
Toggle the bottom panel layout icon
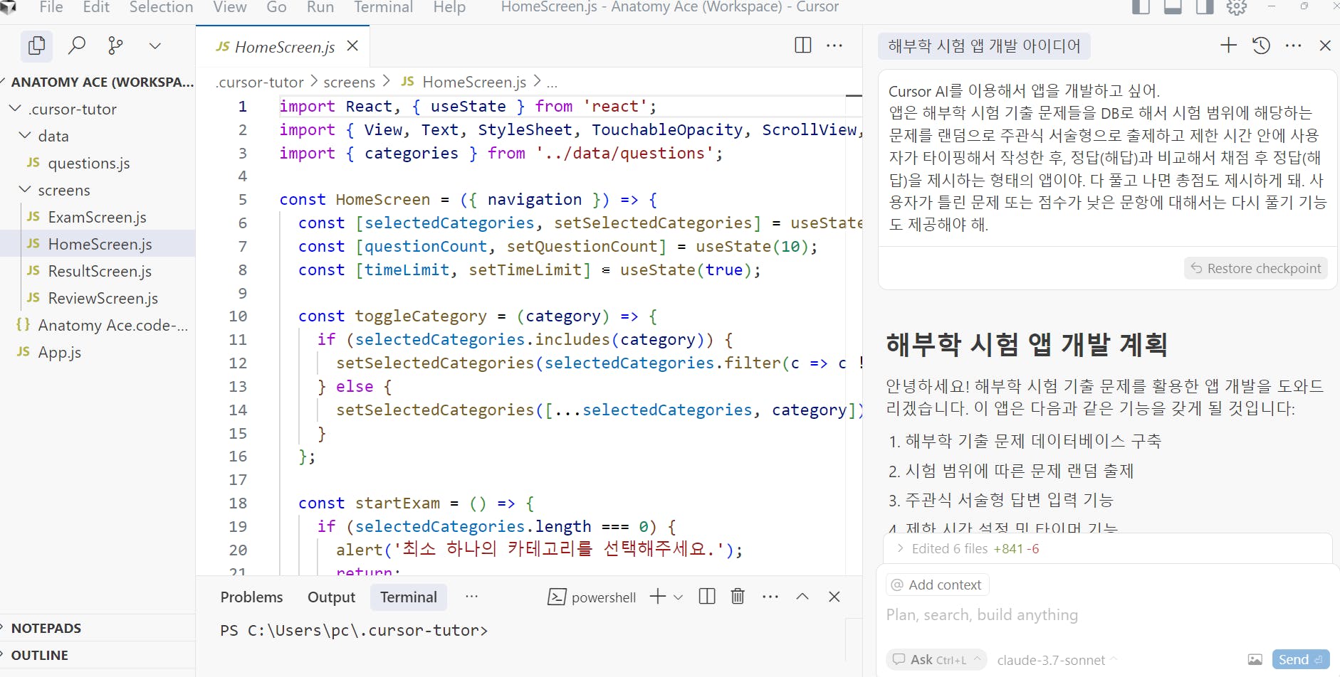click(1173, 7)
